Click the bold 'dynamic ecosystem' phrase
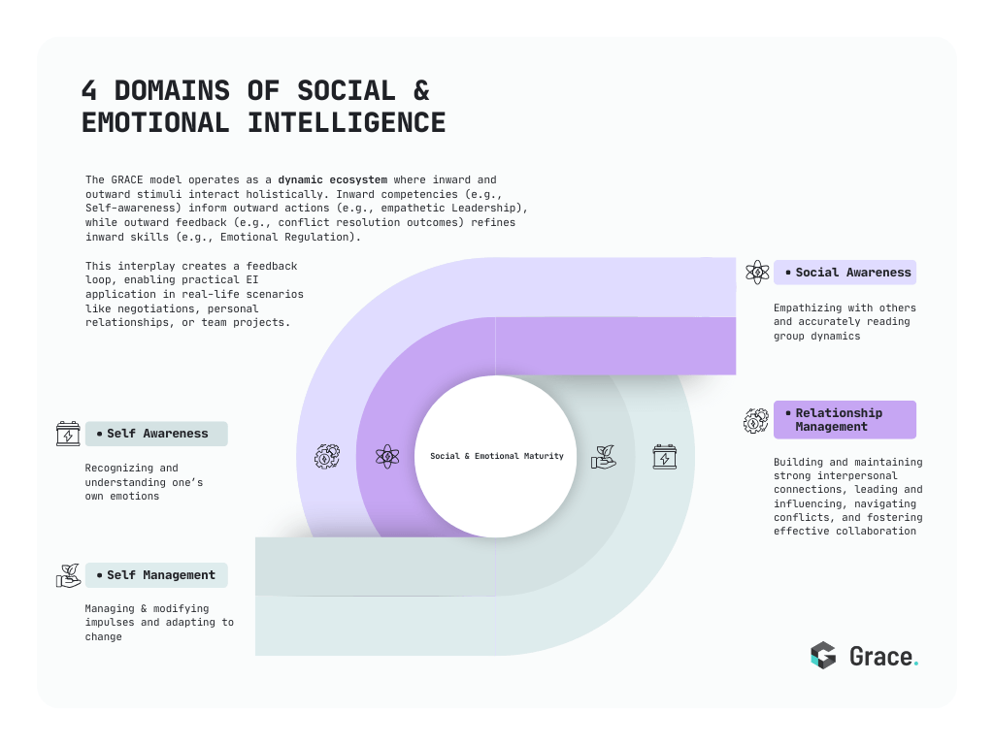The image size is (994, 745). pos(332,179)
